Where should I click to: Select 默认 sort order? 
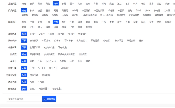24,88
